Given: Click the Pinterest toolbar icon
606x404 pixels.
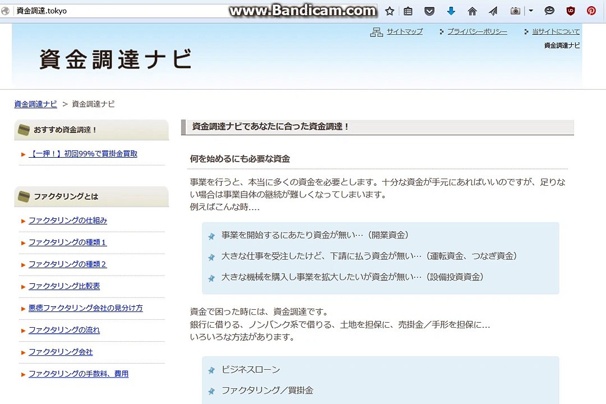Looking at the screenshot, I should point(591,11).
